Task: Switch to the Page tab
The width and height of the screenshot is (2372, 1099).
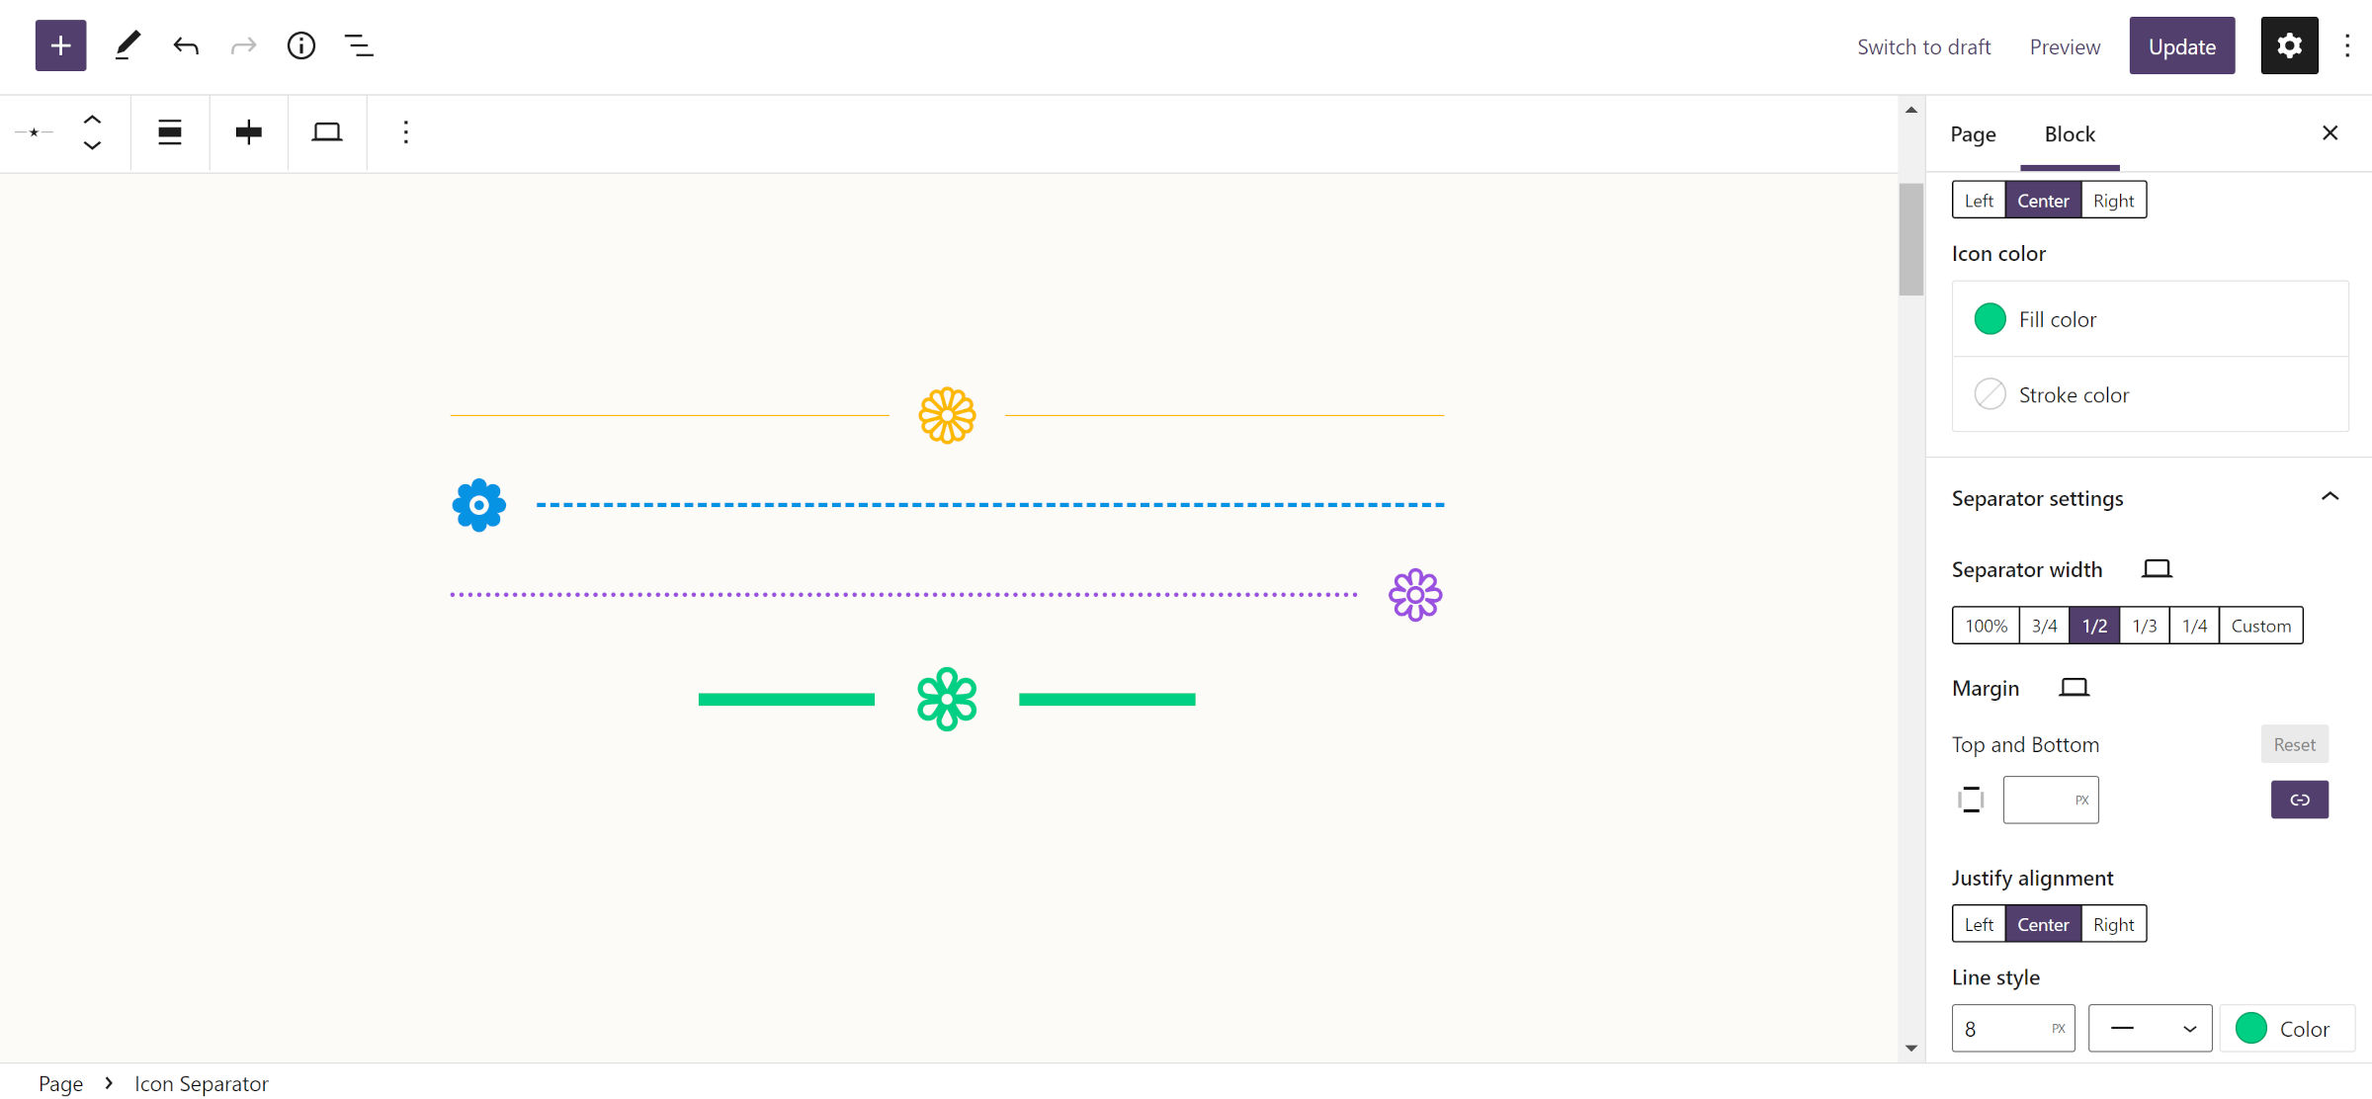Action: 1973,133
